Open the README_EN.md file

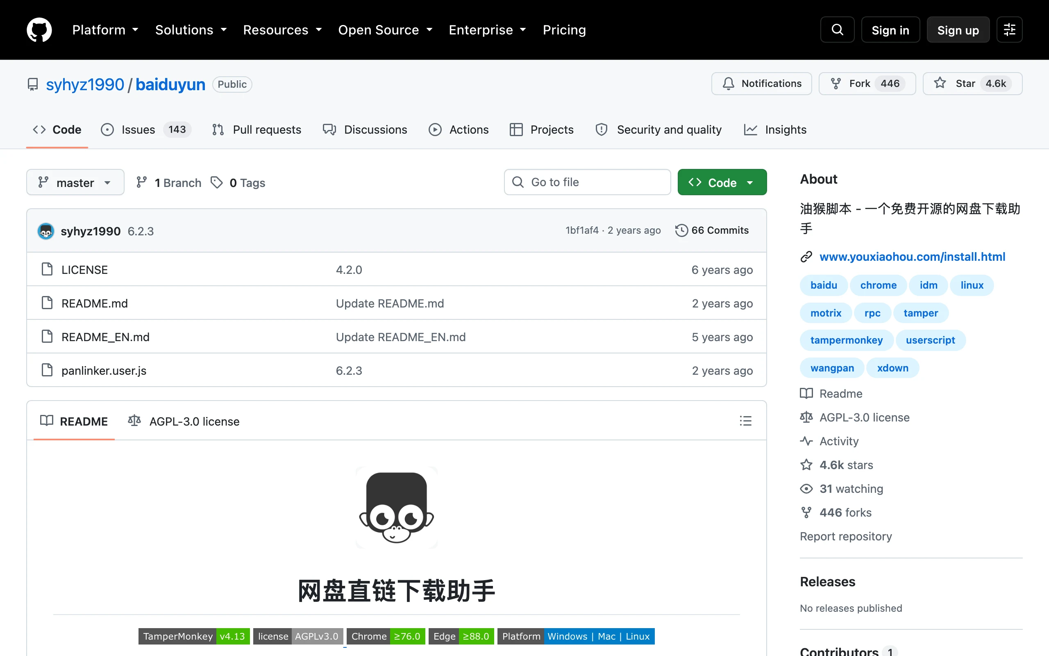[105, 337]
